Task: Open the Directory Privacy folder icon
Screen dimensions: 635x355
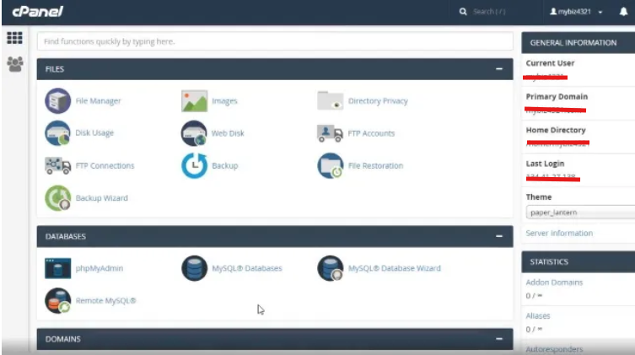Action: tap(330, 101)
